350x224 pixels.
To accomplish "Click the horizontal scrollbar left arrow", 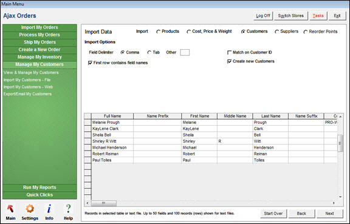I will pos(87,203).
